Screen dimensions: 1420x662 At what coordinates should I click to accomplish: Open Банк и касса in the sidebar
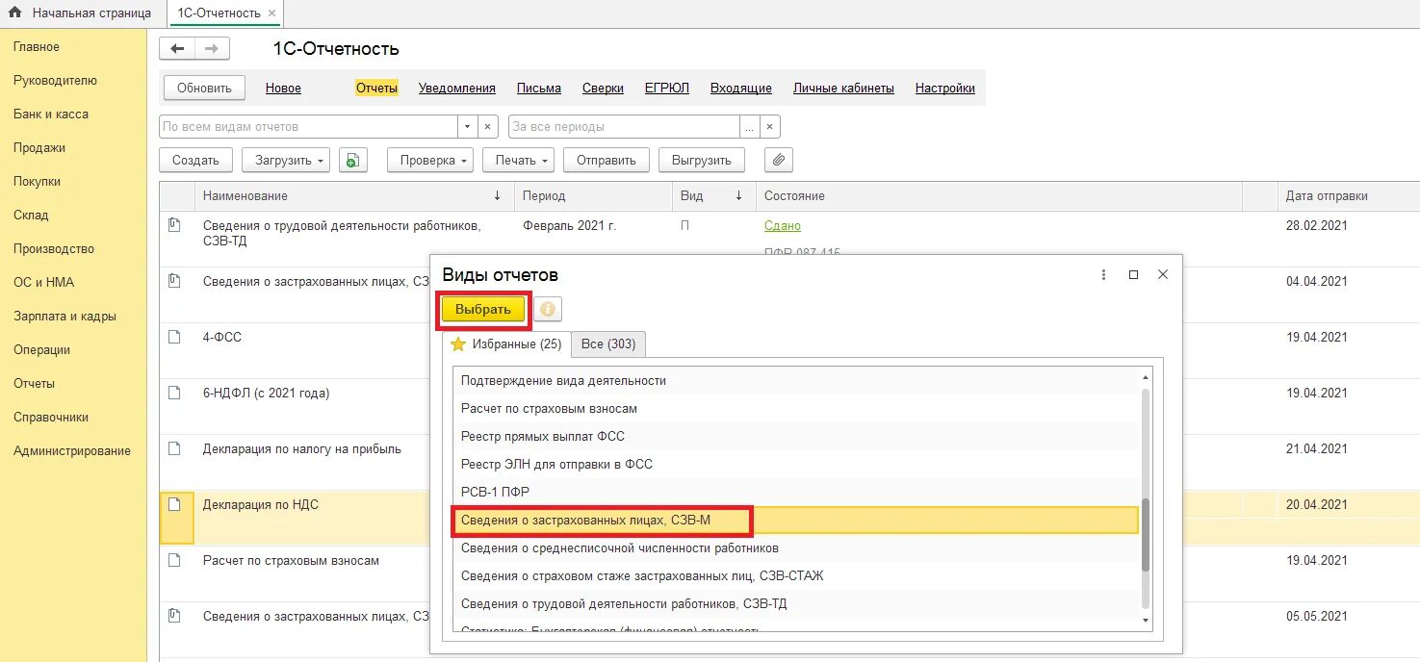pyautogui.click(x=51, y=114)
